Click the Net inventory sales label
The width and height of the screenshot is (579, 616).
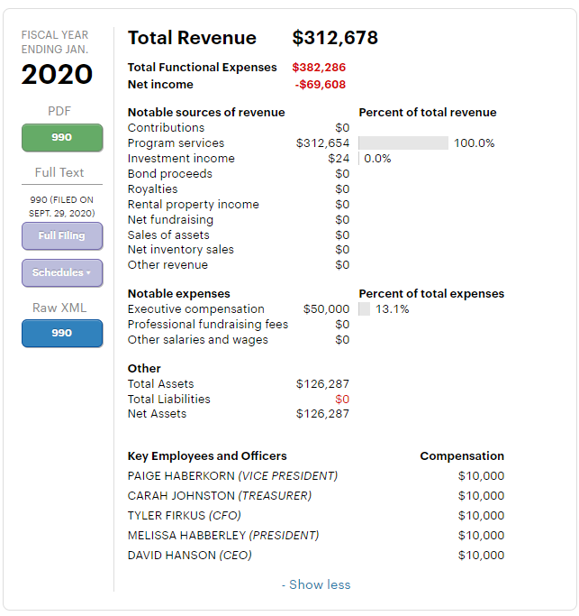pos(181,250)
